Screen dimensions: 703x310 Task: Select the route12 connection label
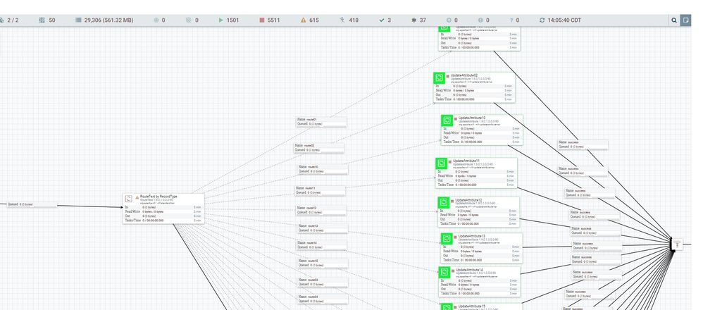[x=321, y=211]
